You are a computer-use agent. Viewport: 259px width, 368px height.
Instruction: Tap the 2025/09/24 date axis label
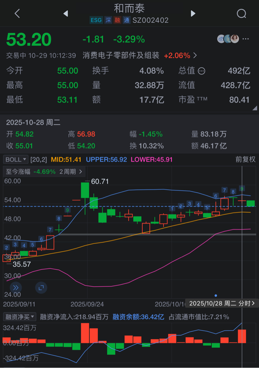pyautogui.click(x=87, y=305)
